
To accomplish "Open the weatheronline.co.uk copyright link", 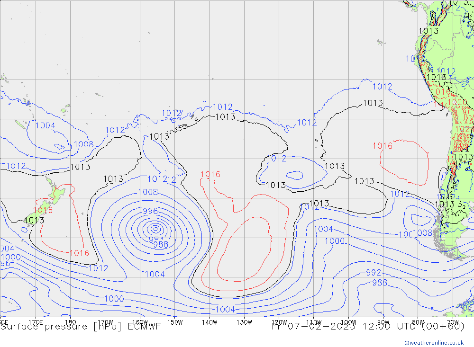I will click(x=434, y=343).
